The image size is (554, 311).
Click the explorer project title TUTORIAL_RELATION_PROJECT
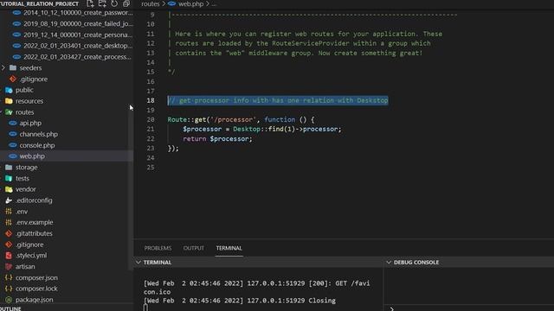[x=39, y=3]
